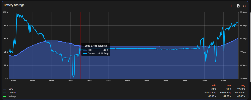Viewport: 251px width, 100px height.
Task: Click the Current data point marker at 19:00
Action: (80, 50)
